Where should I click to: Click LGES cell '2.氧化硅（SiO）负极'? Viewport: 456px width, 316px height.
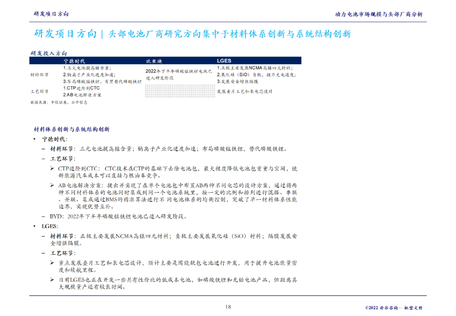(x=256, y=75)
